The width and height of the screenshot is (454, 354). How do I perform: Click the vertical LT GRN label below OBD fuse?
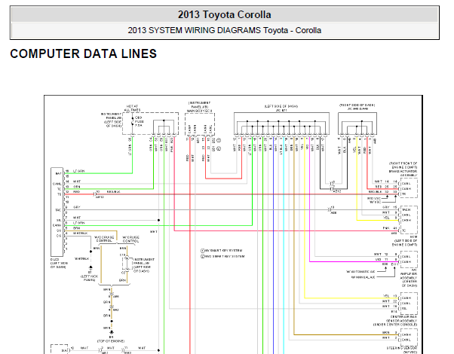(x=130, y=150)
